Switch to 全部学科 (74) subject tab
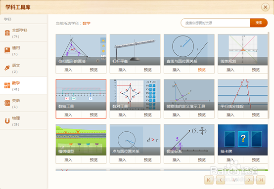This screenshot has width=274, height=189. pos(23,33)
